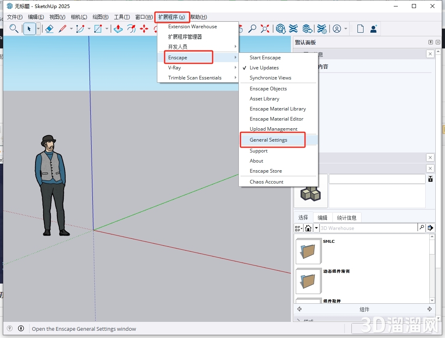Open the 工具(T) menu
Image resolution: width=445 pixels, height=338 pixels.
pos(122,17)
